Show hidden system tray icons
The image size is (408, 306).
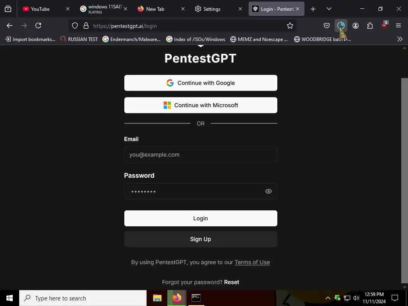(x=328, y=298)
